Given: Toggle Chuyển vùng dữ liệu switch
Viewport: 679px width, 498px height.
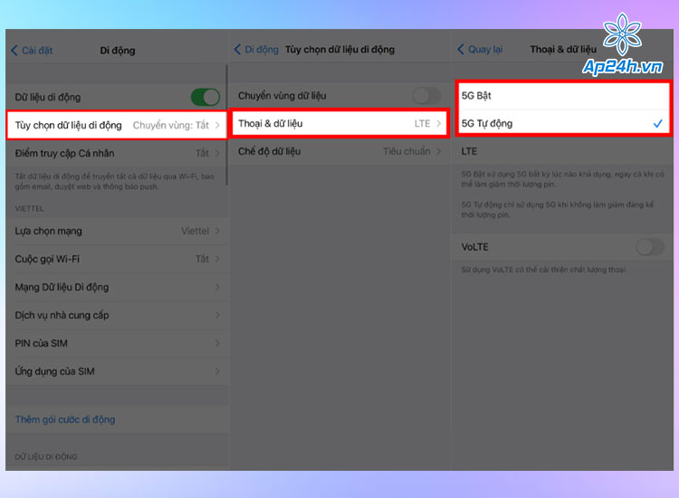Looking at the screenshot, I should (x=426, y=96).
